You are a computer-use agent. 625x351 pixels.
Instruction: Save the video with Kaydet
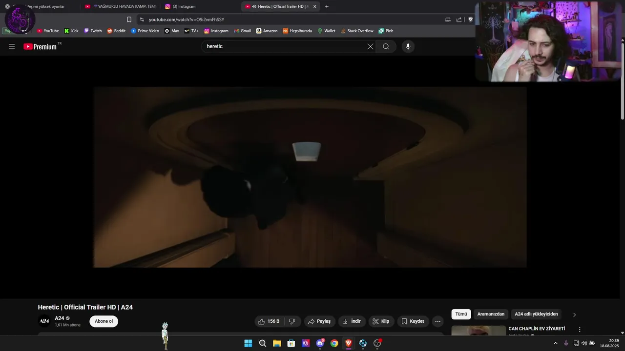413,321
